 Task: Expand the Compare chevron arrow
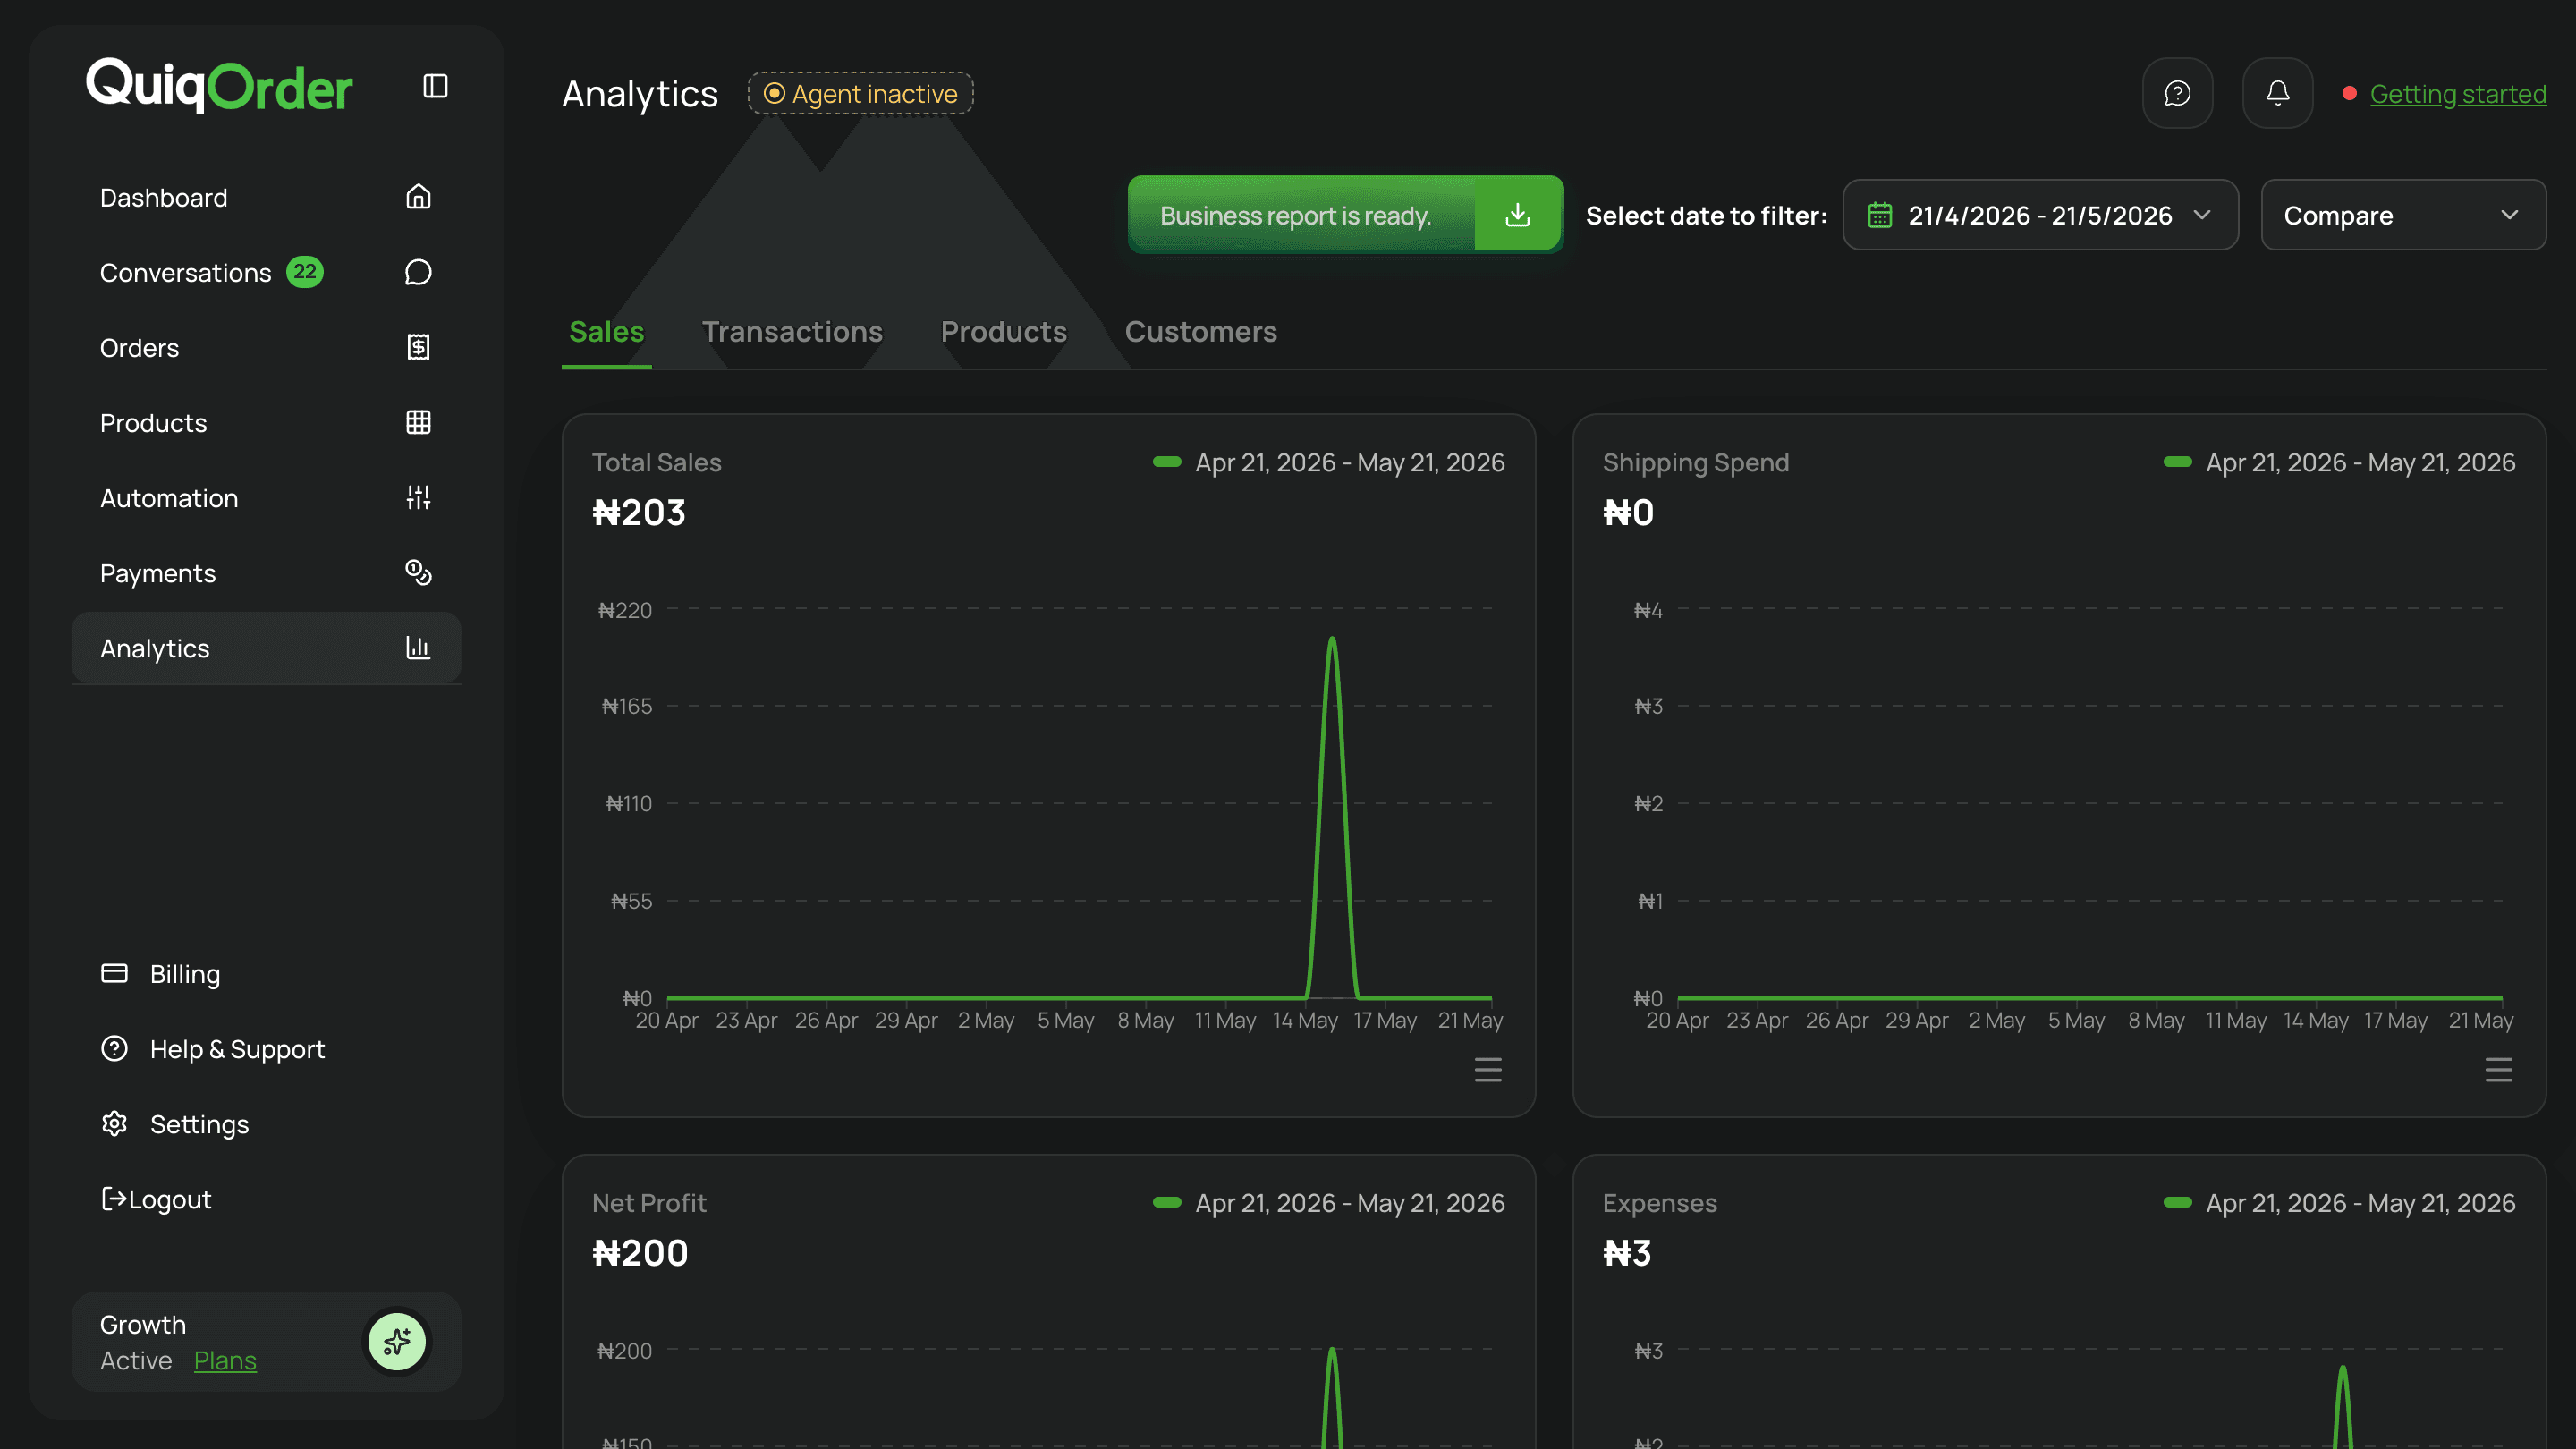point(2509,215)
